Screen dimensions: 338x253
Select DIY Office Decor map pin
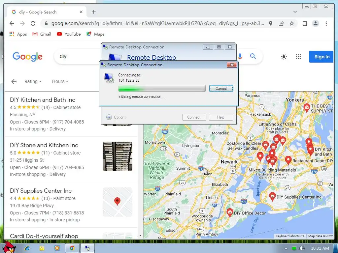coord(230,212)
